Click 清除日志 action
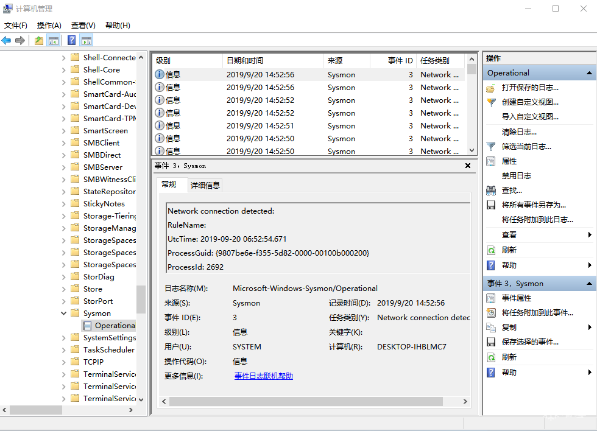The width and height of the screenshot is (597, 431). coord(519,132)
